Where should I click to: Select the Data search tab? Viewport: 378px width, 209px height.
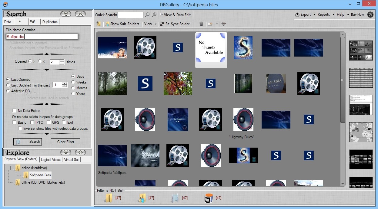coord(8,21)
